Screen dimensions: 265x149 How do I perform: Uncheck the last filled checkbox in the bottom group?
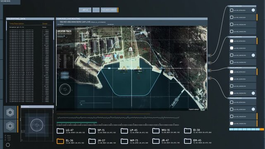point(232,123)
